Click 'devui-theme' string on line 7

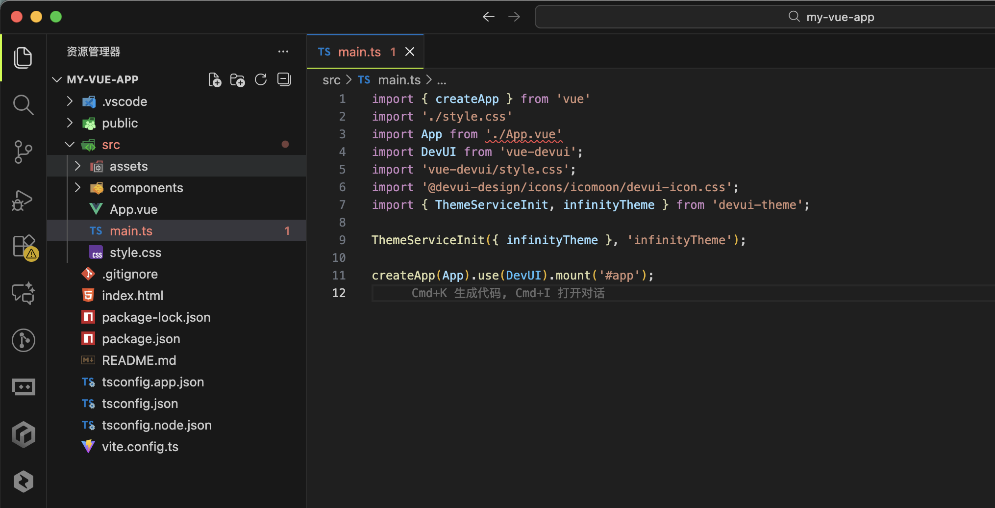point(757,204)
